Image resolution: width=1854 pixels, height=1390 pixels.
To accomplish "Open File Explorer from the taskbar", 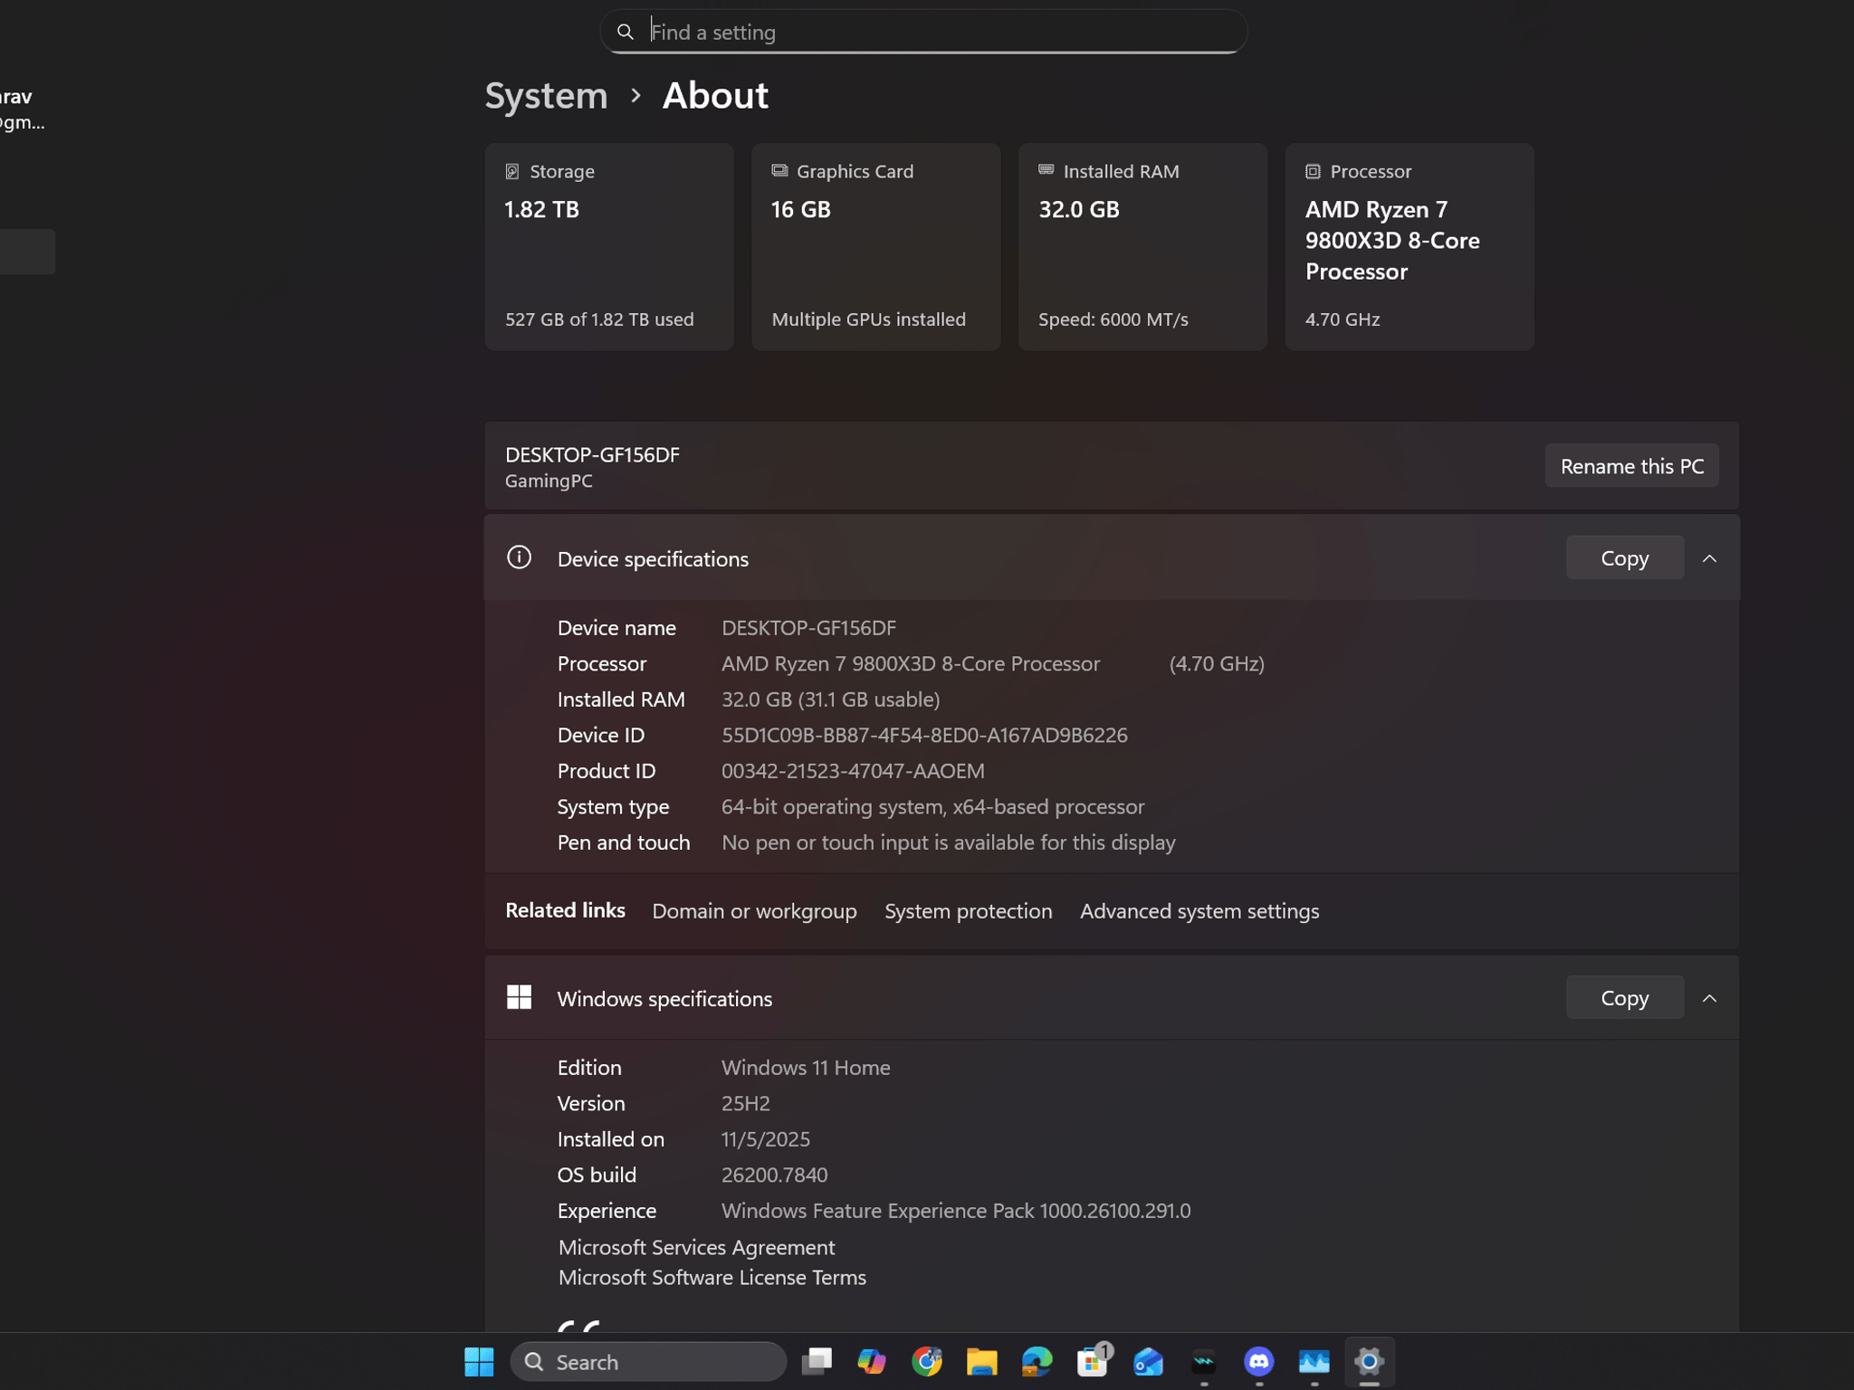I will (x=982, y=1362).
